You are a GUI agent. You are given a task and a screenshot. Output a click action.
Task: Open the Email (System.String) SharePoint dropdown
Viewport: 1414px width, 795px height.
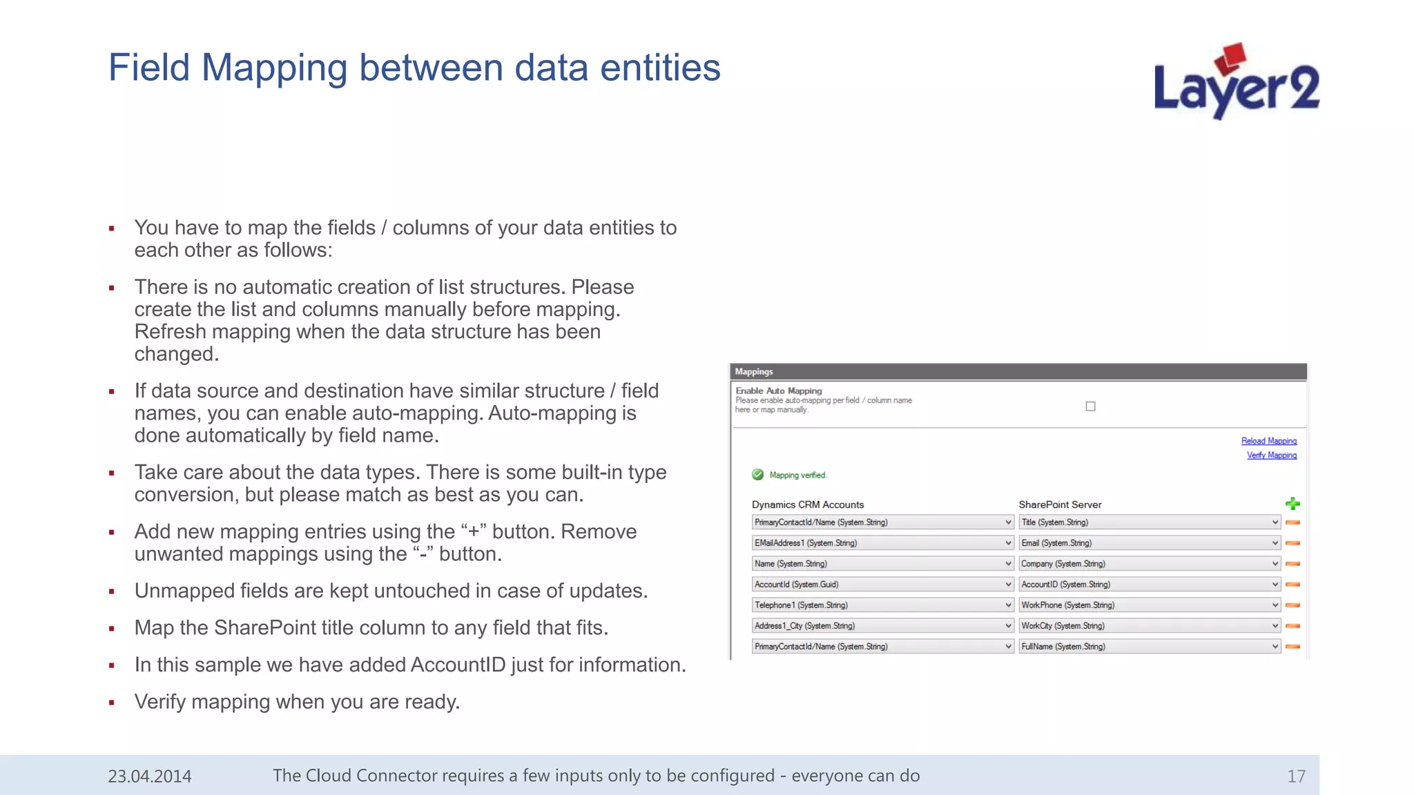click(1150, 543)
